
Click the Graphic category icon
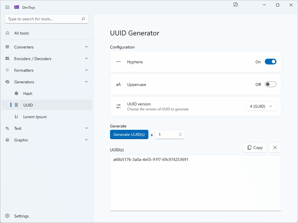[8, 140]
